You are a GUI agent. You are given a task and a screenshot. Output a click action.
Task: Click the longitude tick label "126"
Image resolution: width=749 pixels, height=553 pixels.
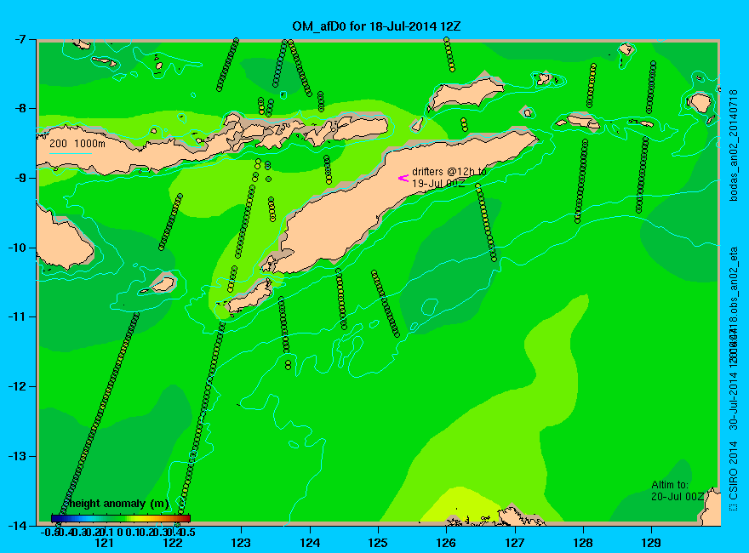point(446,543)
